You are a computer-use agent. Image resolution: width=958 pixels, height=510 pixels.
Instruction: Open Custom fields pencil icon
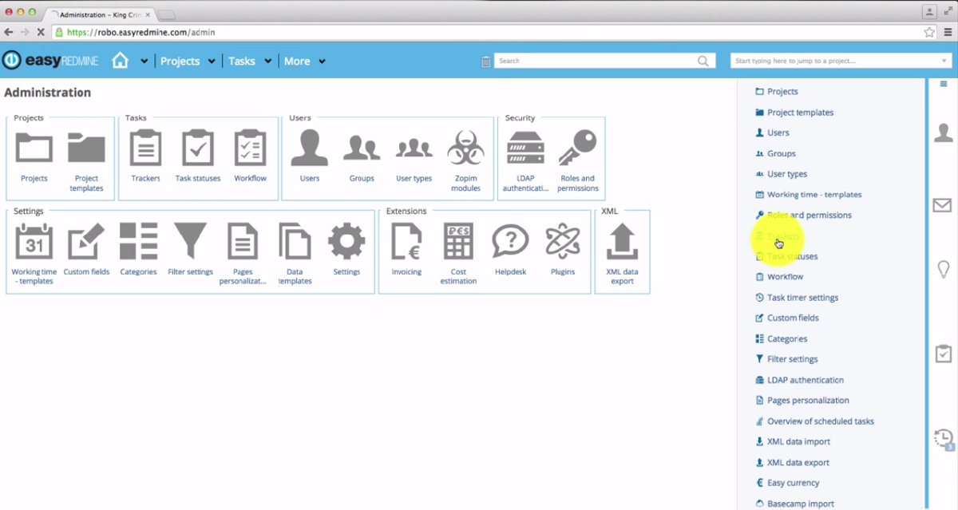pyautogui.click(x=86, y=242)
